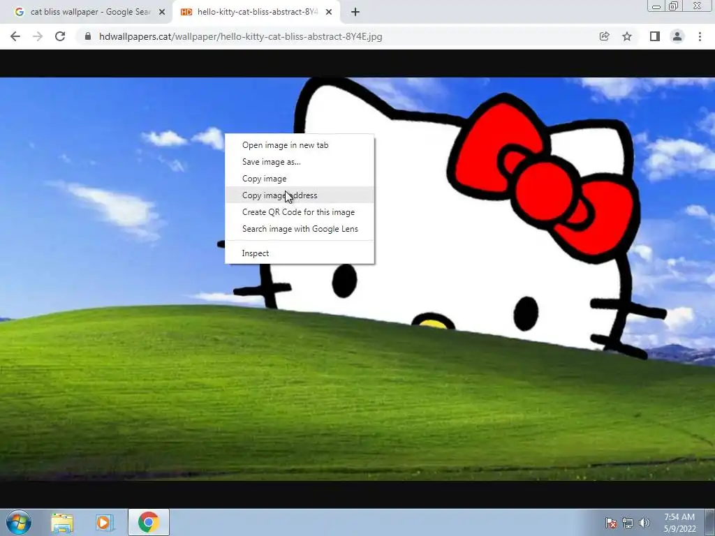The width and height of the screenshot is (715, 536).
Task: Open Windows Media Player from taskbar
Action: (105, 522)
